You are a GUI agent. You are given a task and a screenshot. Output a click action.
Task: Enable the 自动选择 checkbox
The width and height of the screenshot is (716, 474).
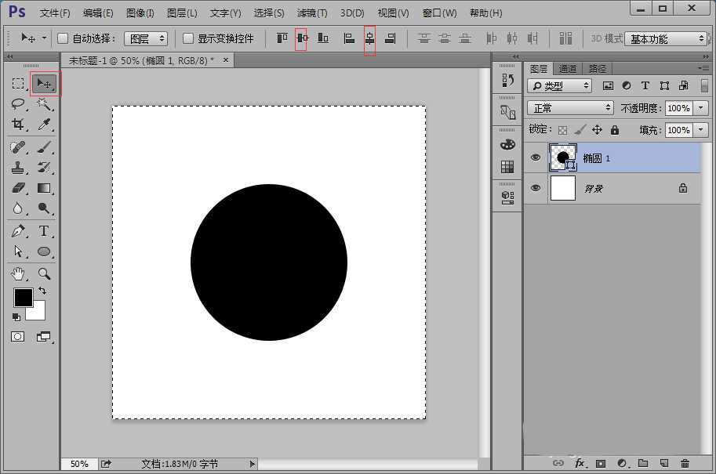(x=63, y=38)
